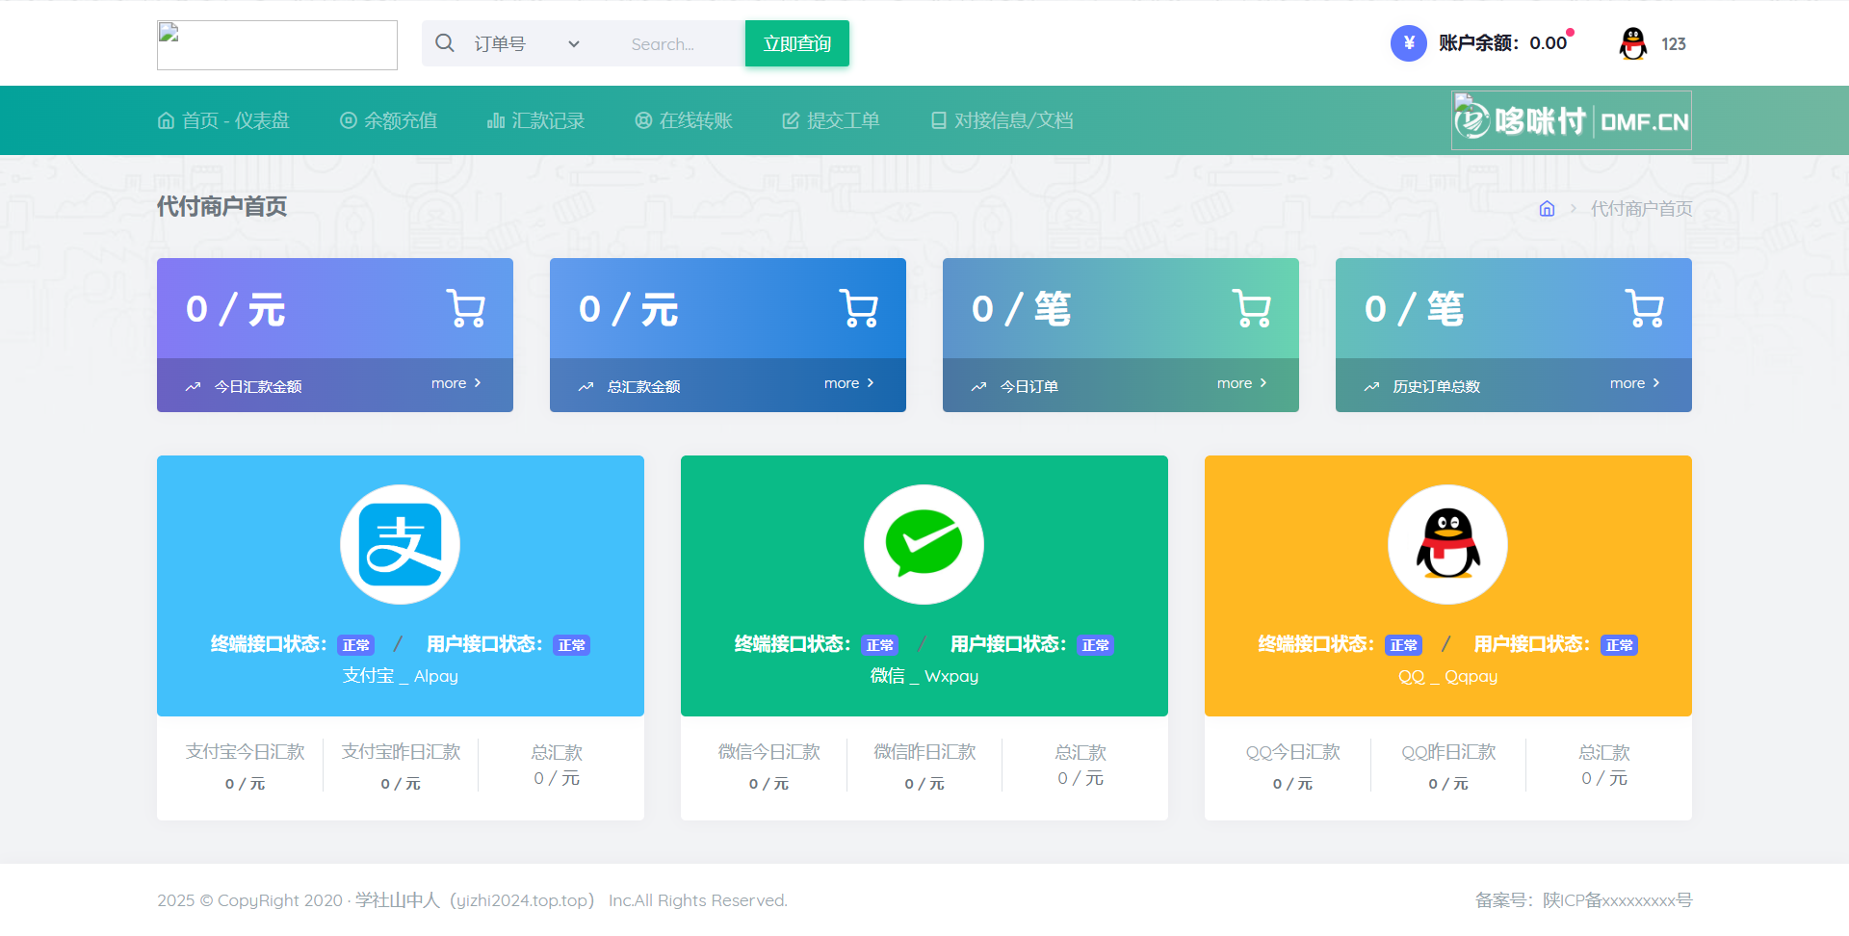Viewport: 1849px width, 936px height.
Task: Click the search magnifier icon
Action: click(444, 43)
